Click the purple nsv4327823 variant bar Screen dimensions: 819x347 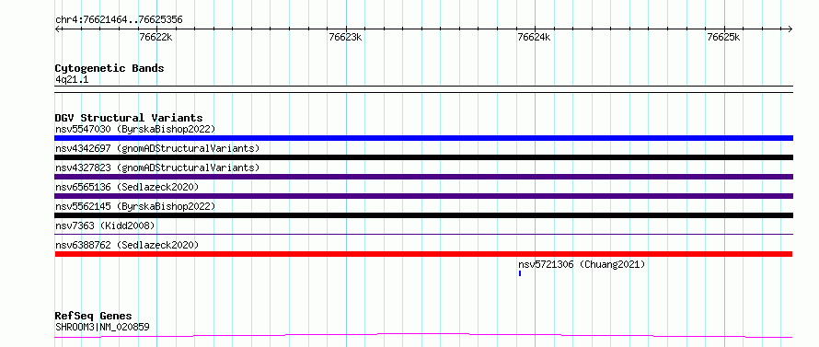point(423,177)
